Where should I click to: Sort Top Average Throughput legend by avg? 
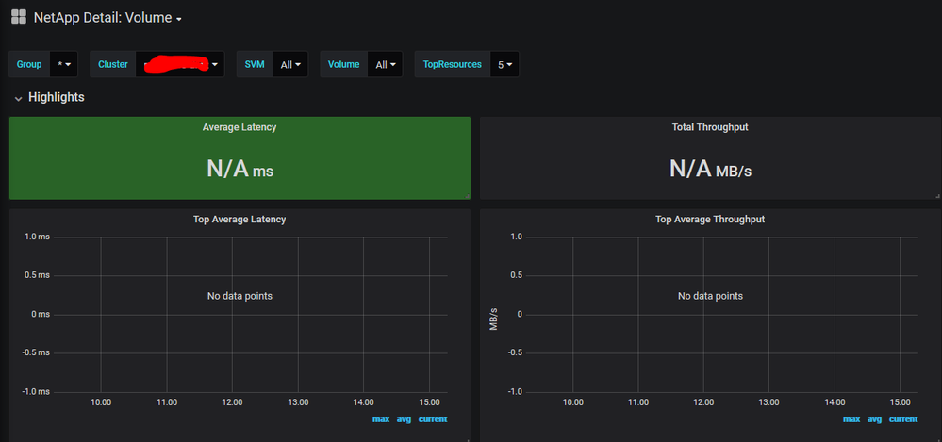point(874,419)
